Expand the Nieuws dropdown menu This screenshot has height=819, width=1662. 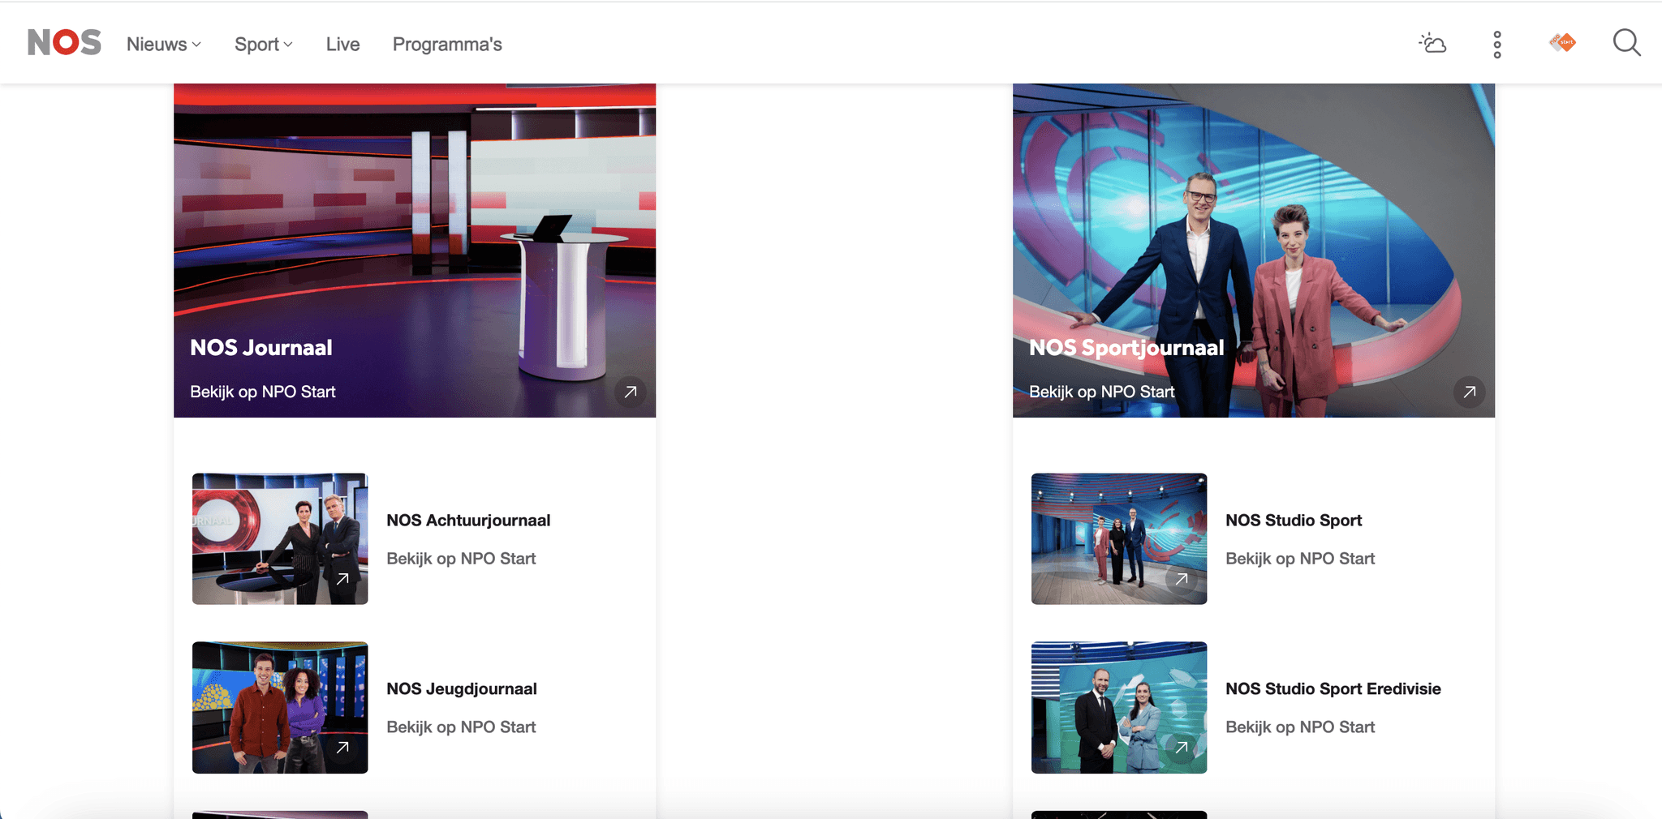click(x=164, y=45)
